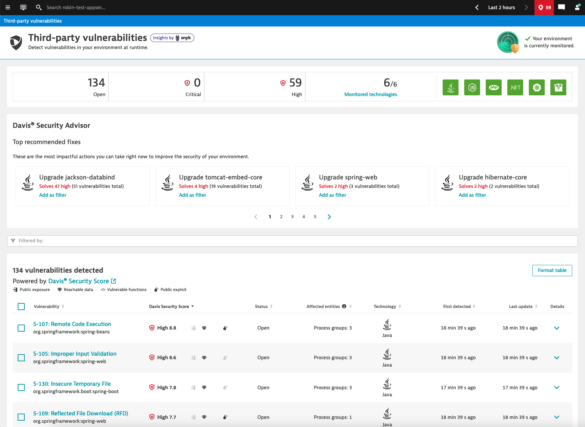The height and width of the screenshot is (427, 585).
Task: Expand details for S-105 Improper Input Validation
Action: click(557, 358)
